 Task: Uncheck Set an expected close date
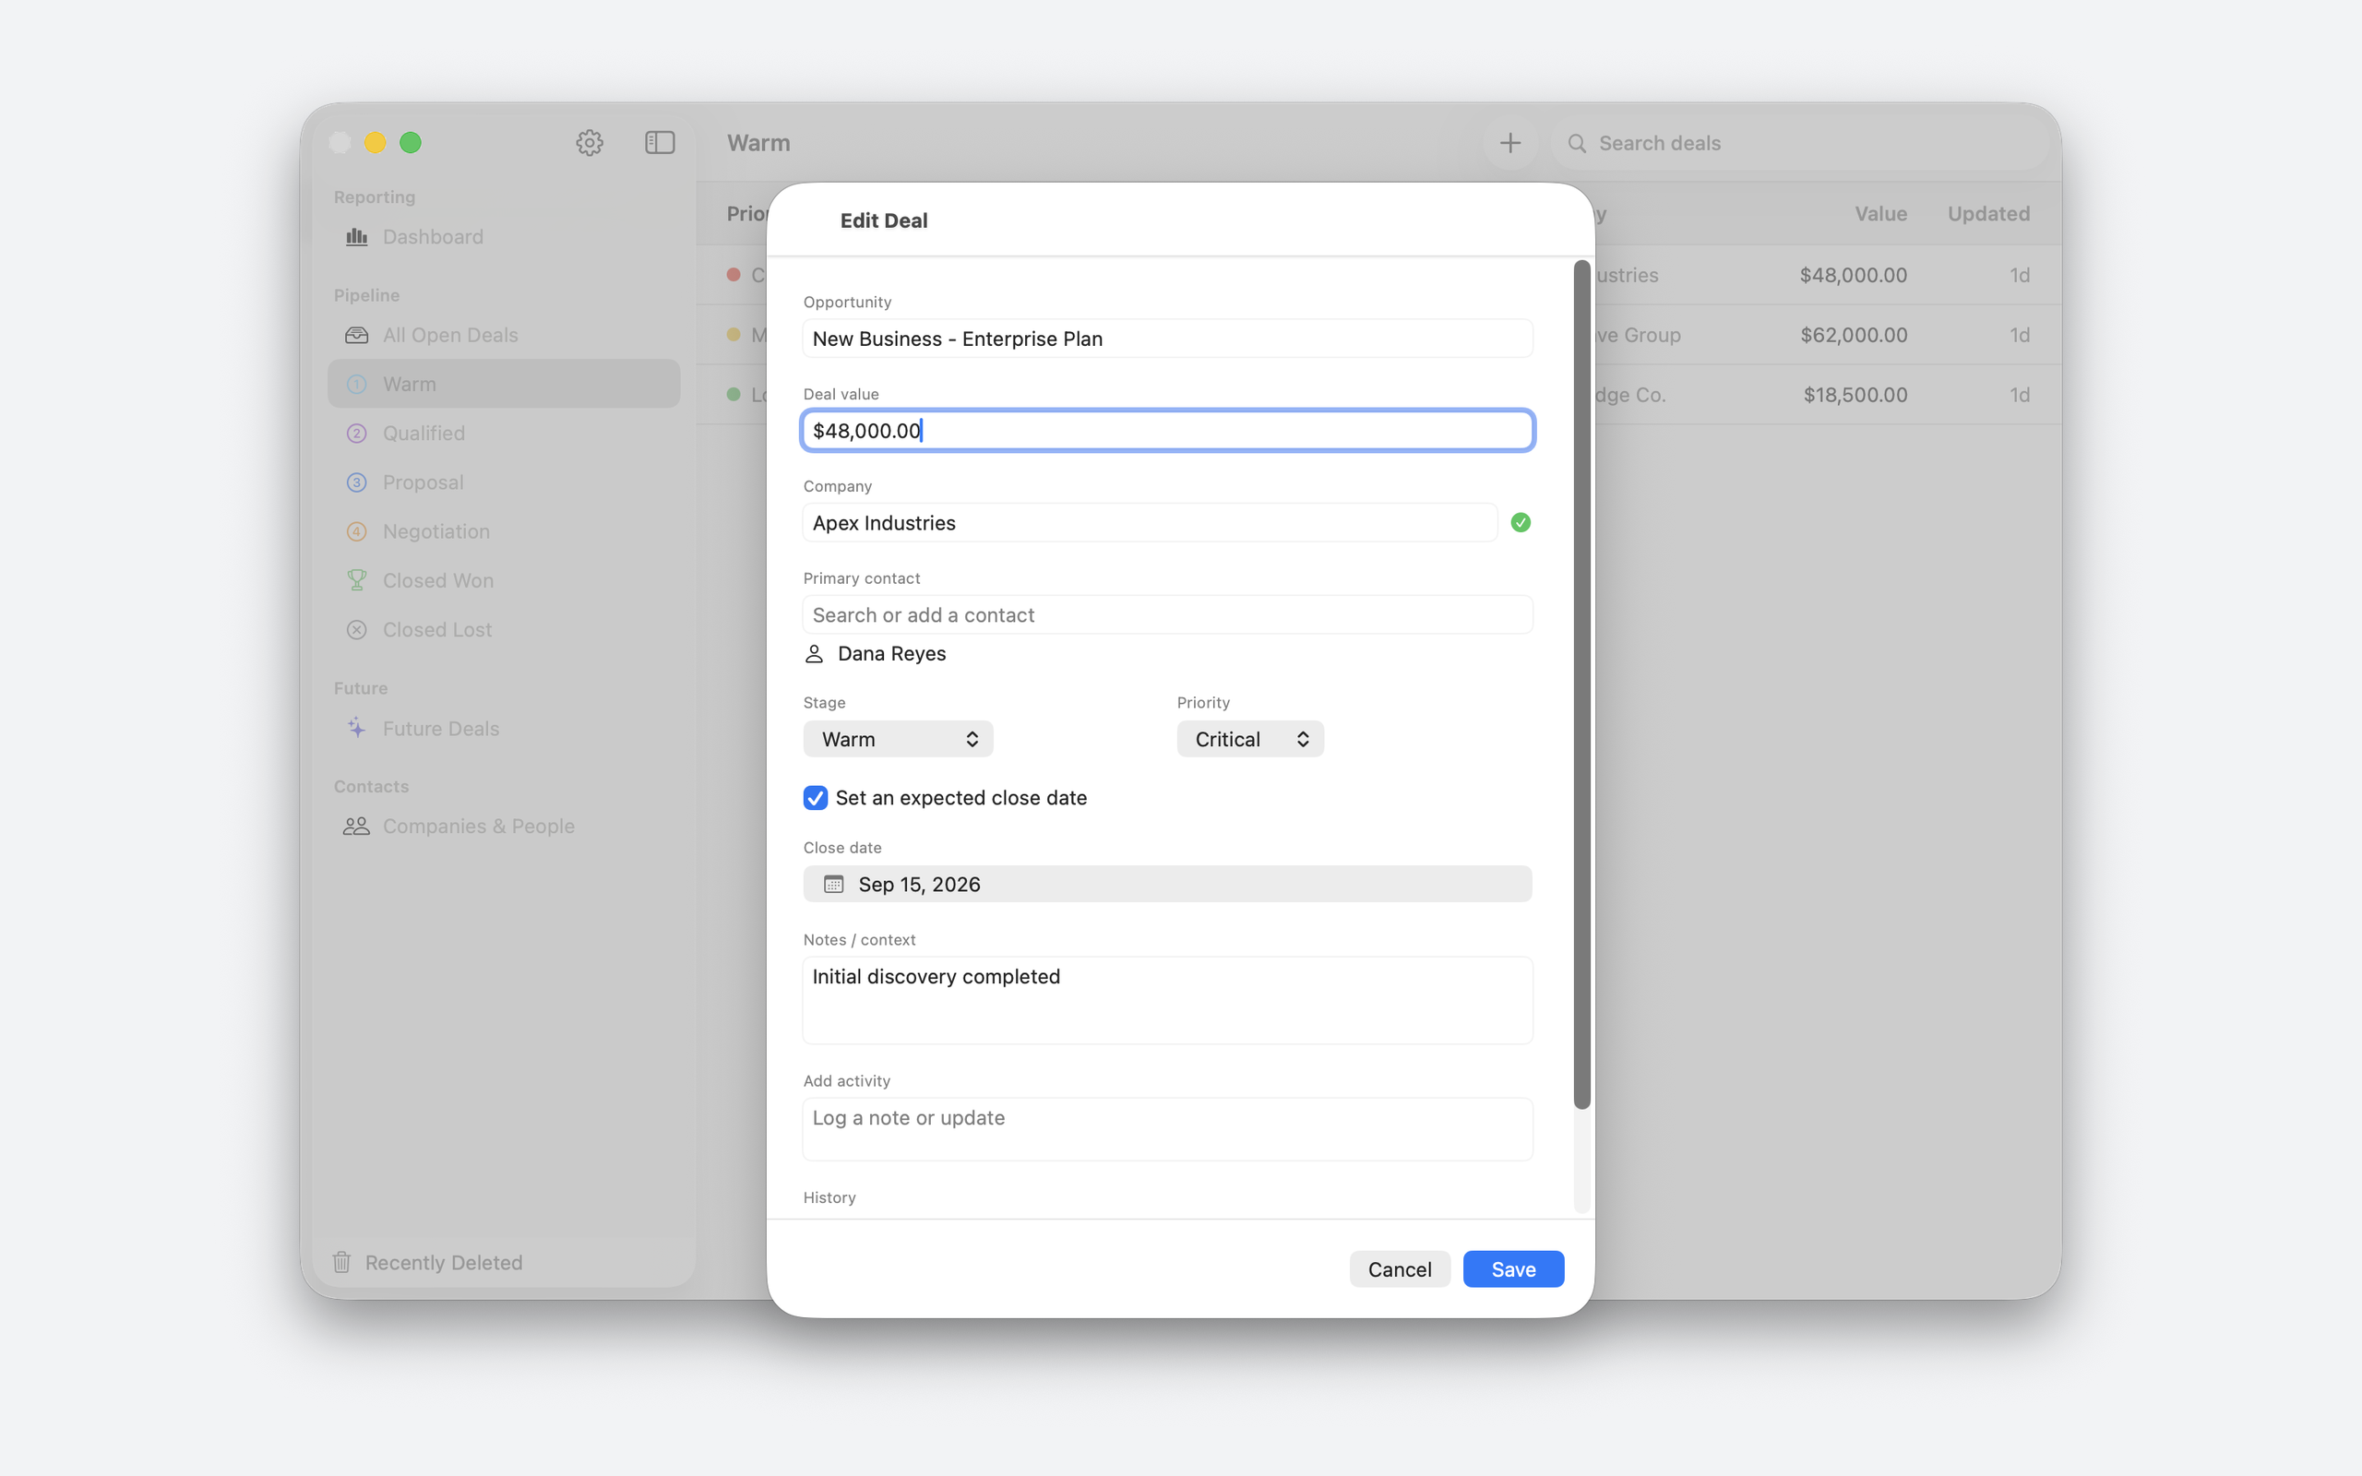[816, 799]
